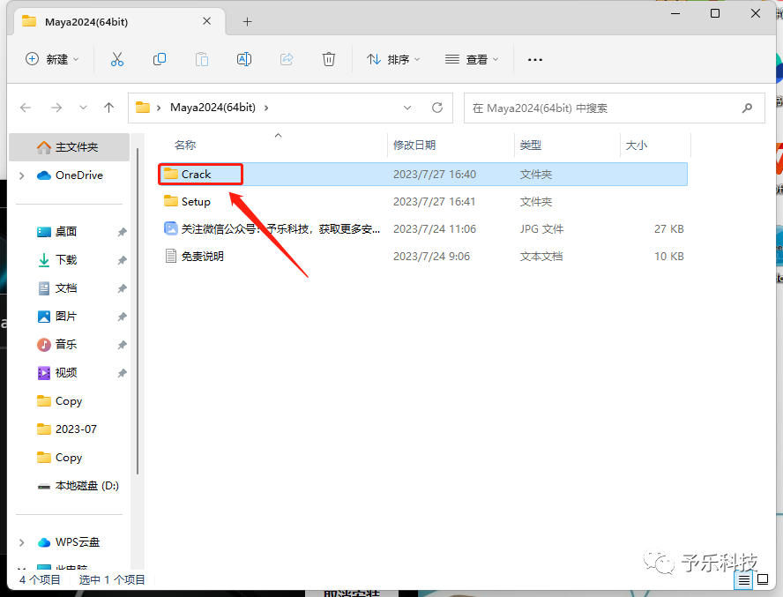
Task: Open the 新建 dropdown
Action: click(x=52, y=59)
